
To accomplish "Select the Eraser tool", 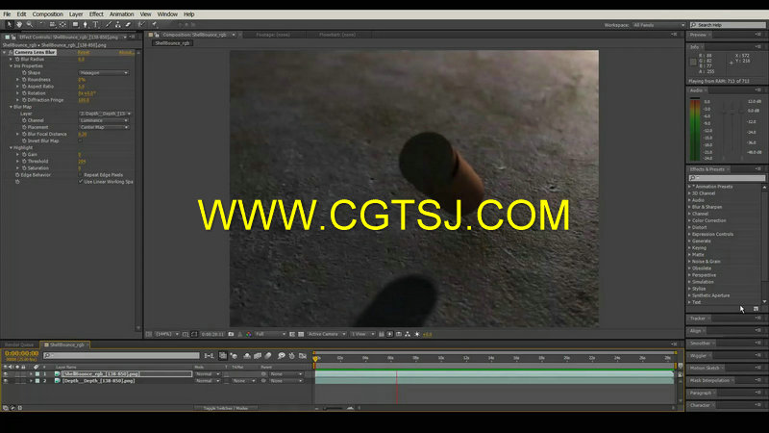I will click(128, 24).
